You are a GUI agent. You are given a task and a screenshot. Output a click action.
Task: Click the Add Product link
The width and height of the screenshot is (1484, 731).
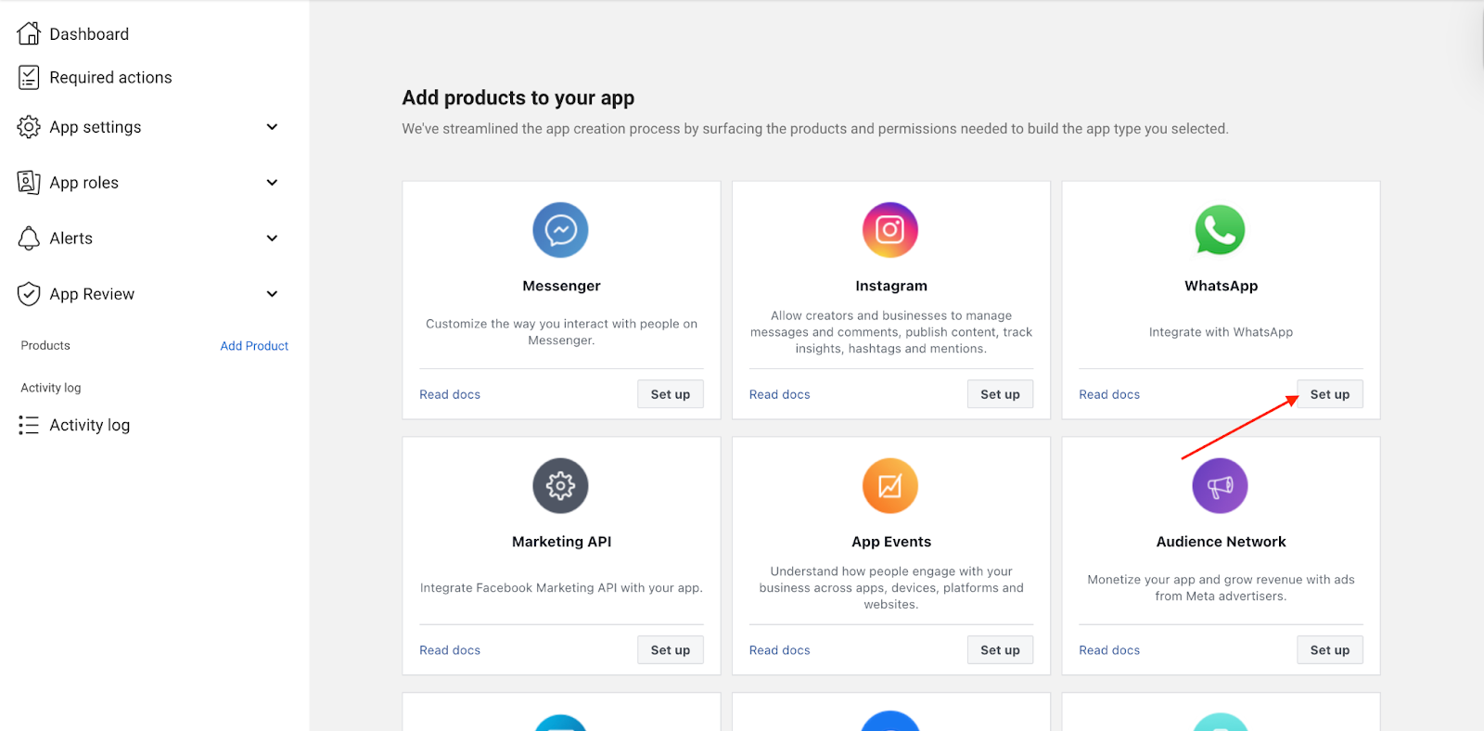[x=254, y=346]
